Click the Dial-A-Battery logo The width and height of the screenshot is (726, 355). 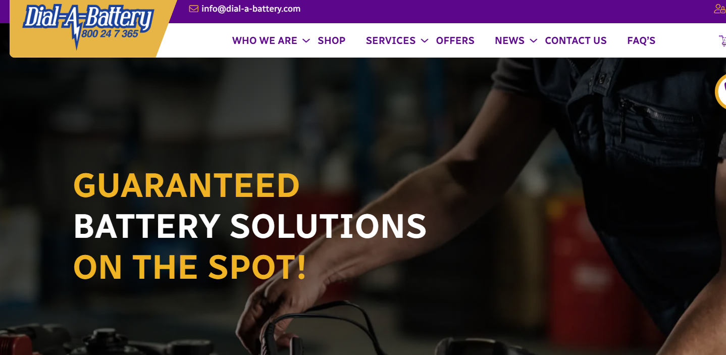tap(88, 25)
